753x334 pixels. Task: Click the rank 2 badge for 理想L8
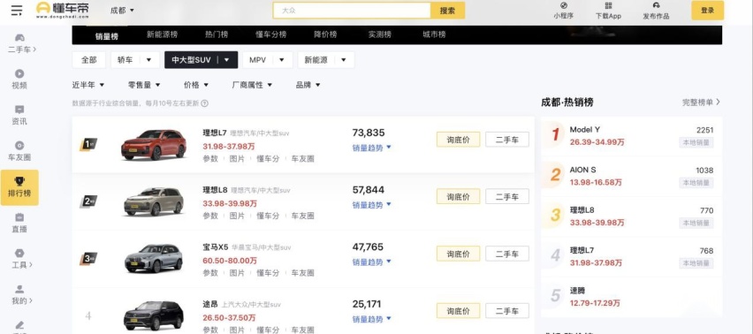click(88, 201)
